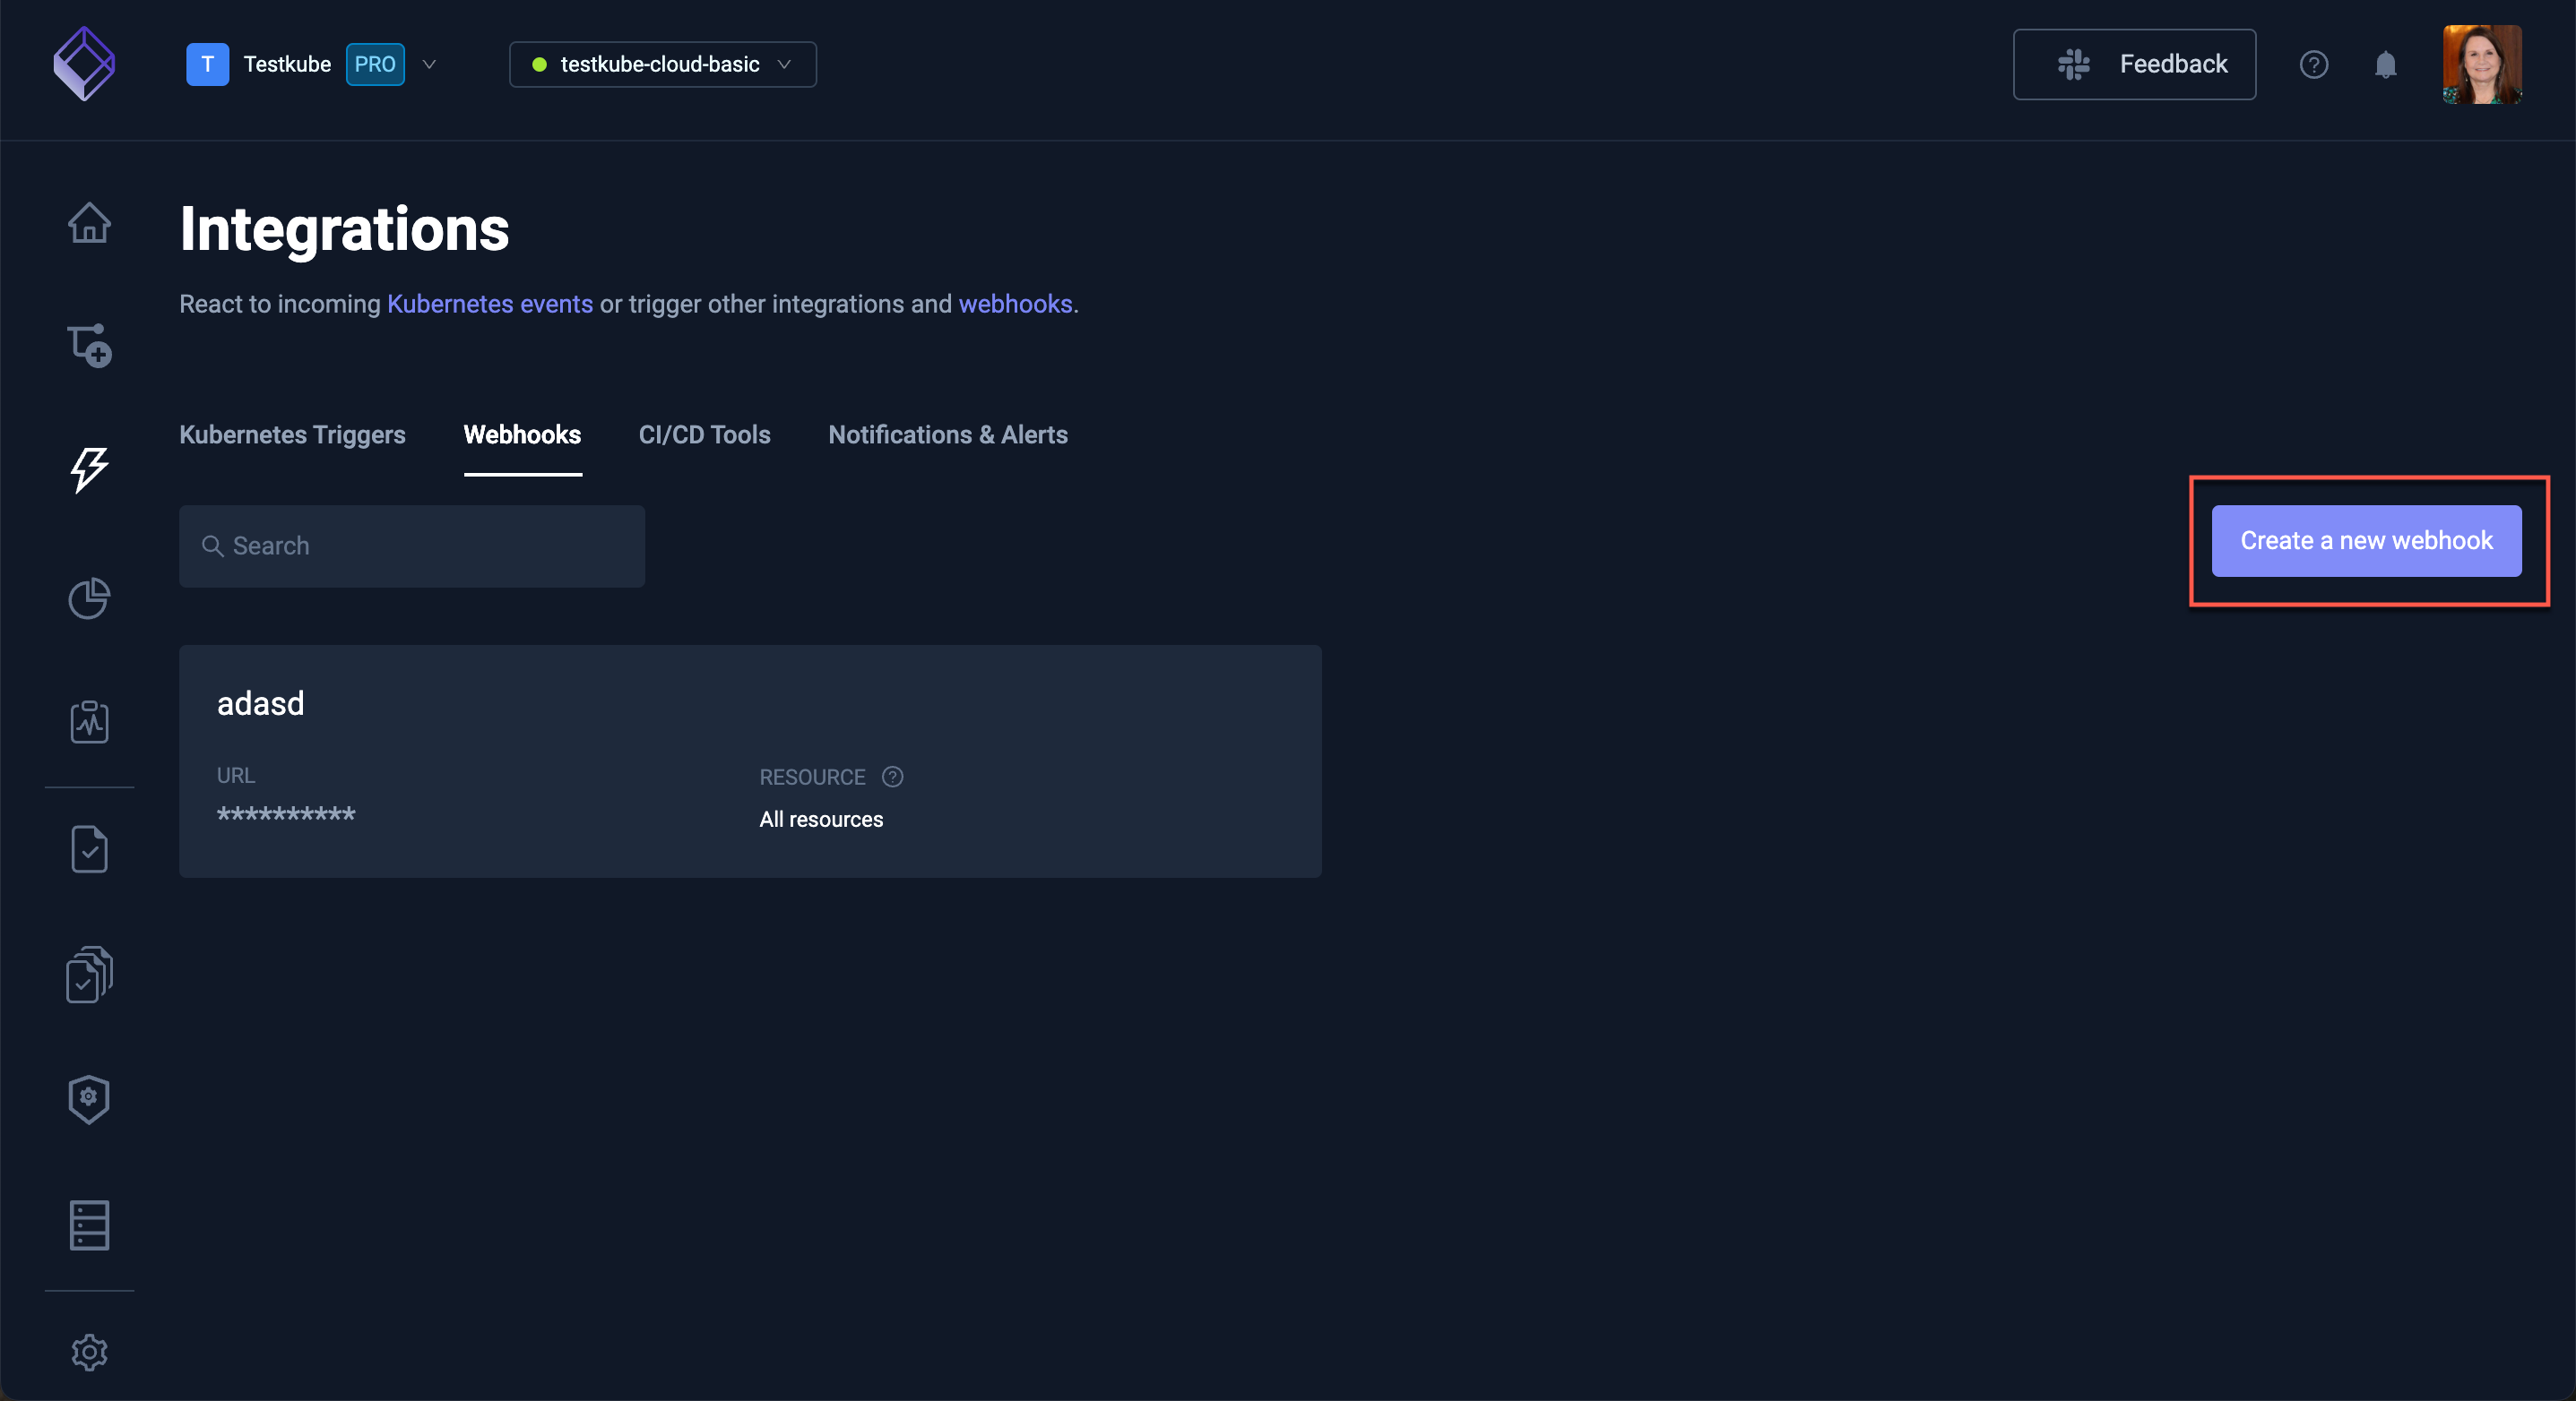2576x1401 pixels.
Task: Open the analytics pie chart sidebar icon
Action: [88, 598]
